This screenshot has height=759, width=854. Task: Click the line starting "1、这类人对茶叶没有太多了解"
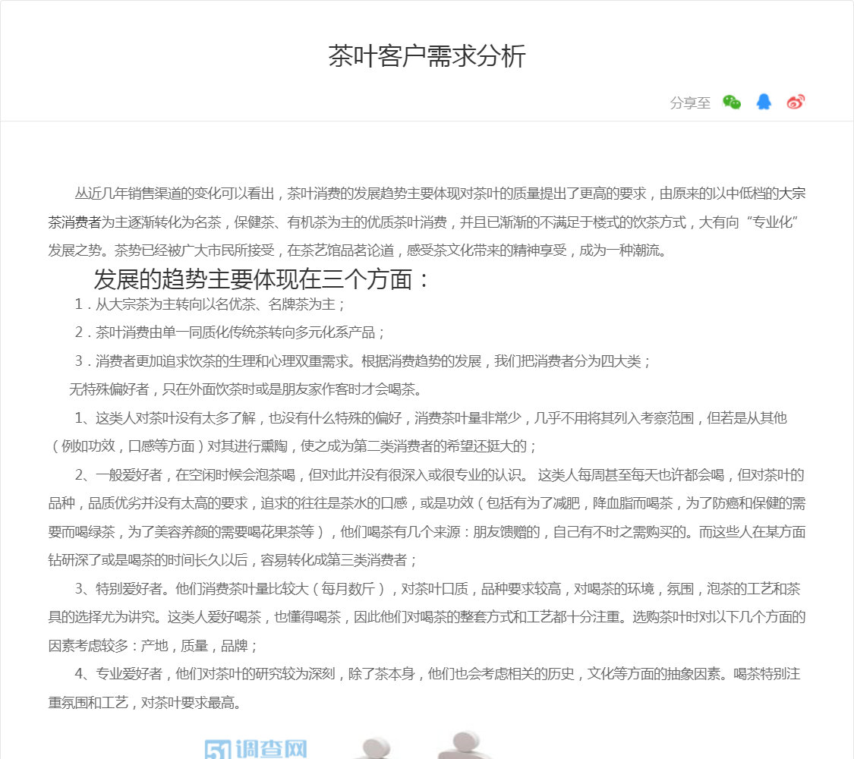[431, 418]
